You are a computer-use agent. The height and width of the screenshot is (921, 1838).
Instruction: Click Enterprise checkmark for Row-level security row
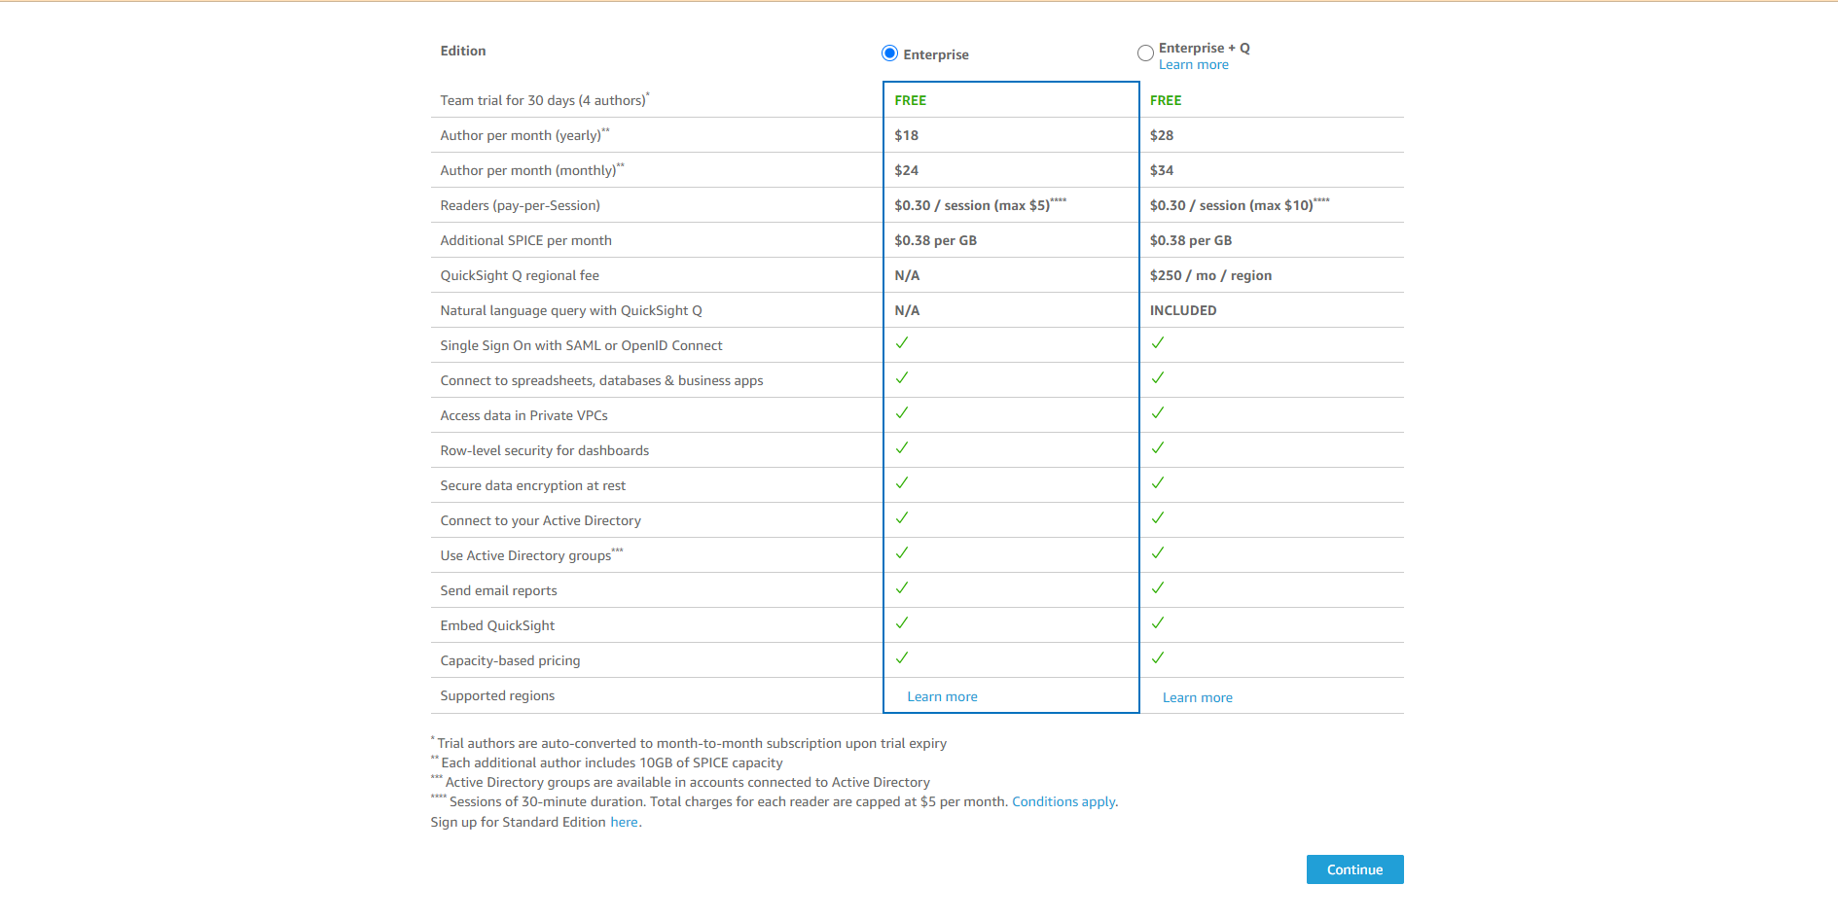pyautogui.click(x=902, y=447)
